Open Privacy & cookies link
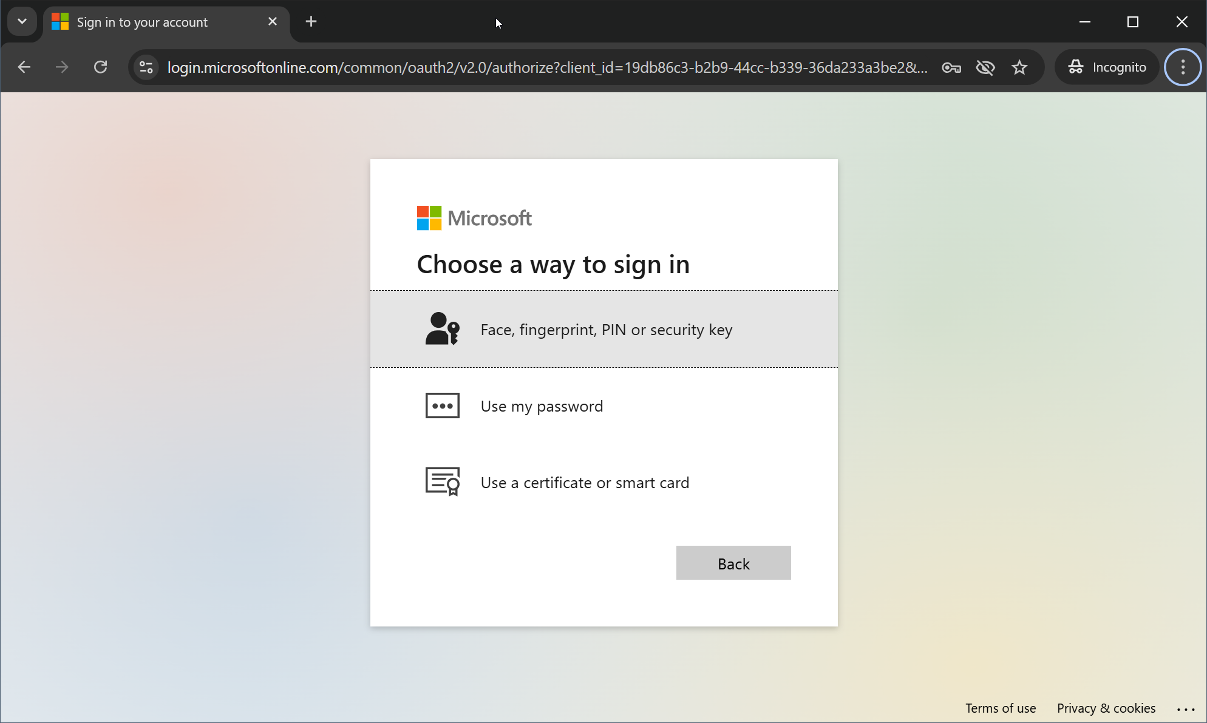The width and height of the screenshot is (1207, 723). [x=1106, y=708]
